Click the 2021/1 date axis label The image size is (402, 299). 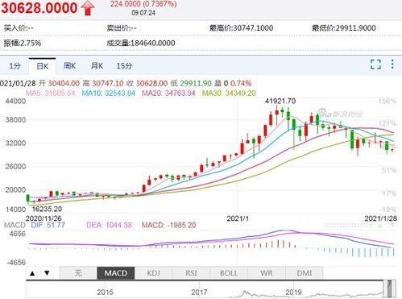(x=238, y=218)
